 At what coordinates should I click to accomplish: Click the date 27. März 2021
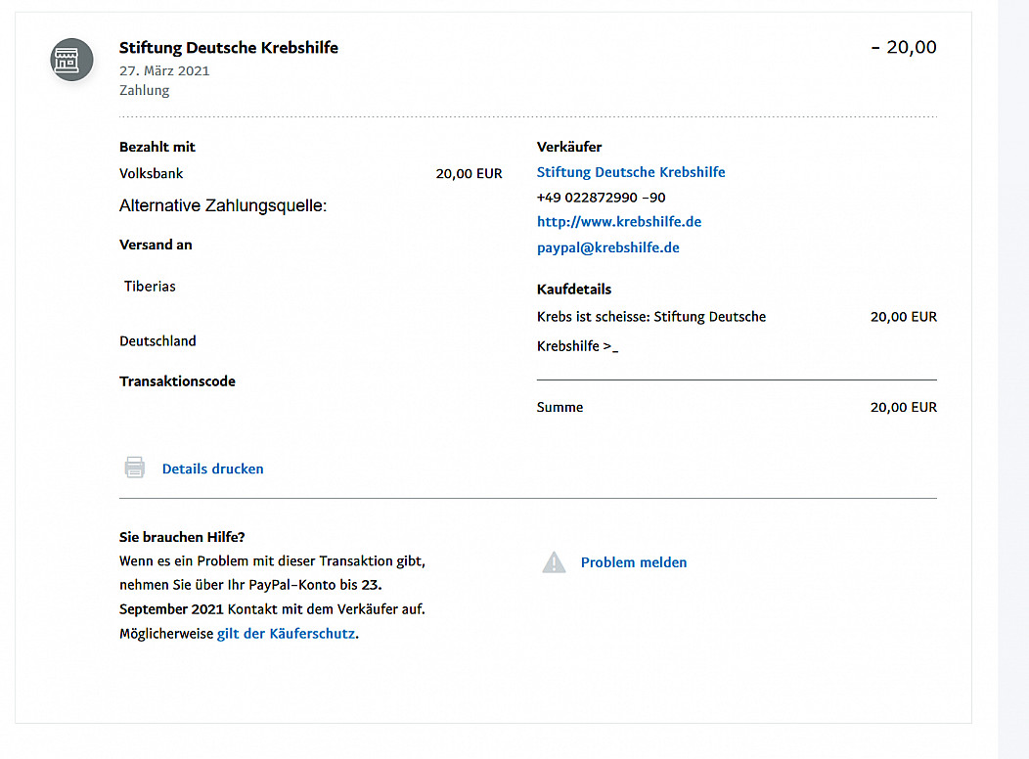[164, 70]
